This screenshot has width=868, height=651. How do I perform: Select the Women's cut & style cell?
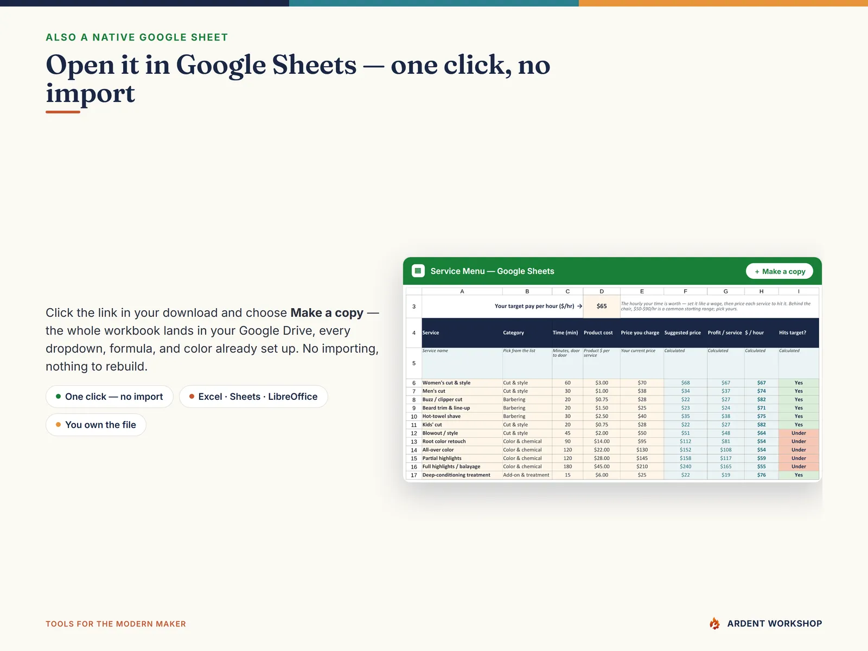462,383
